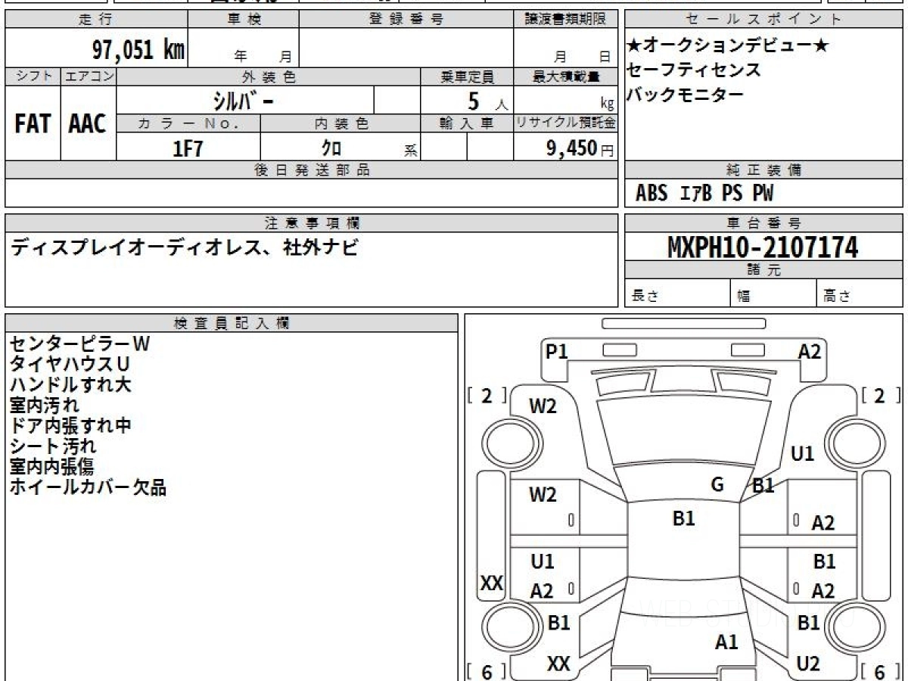Click the AAC air conditioner value

coord(88,124)
